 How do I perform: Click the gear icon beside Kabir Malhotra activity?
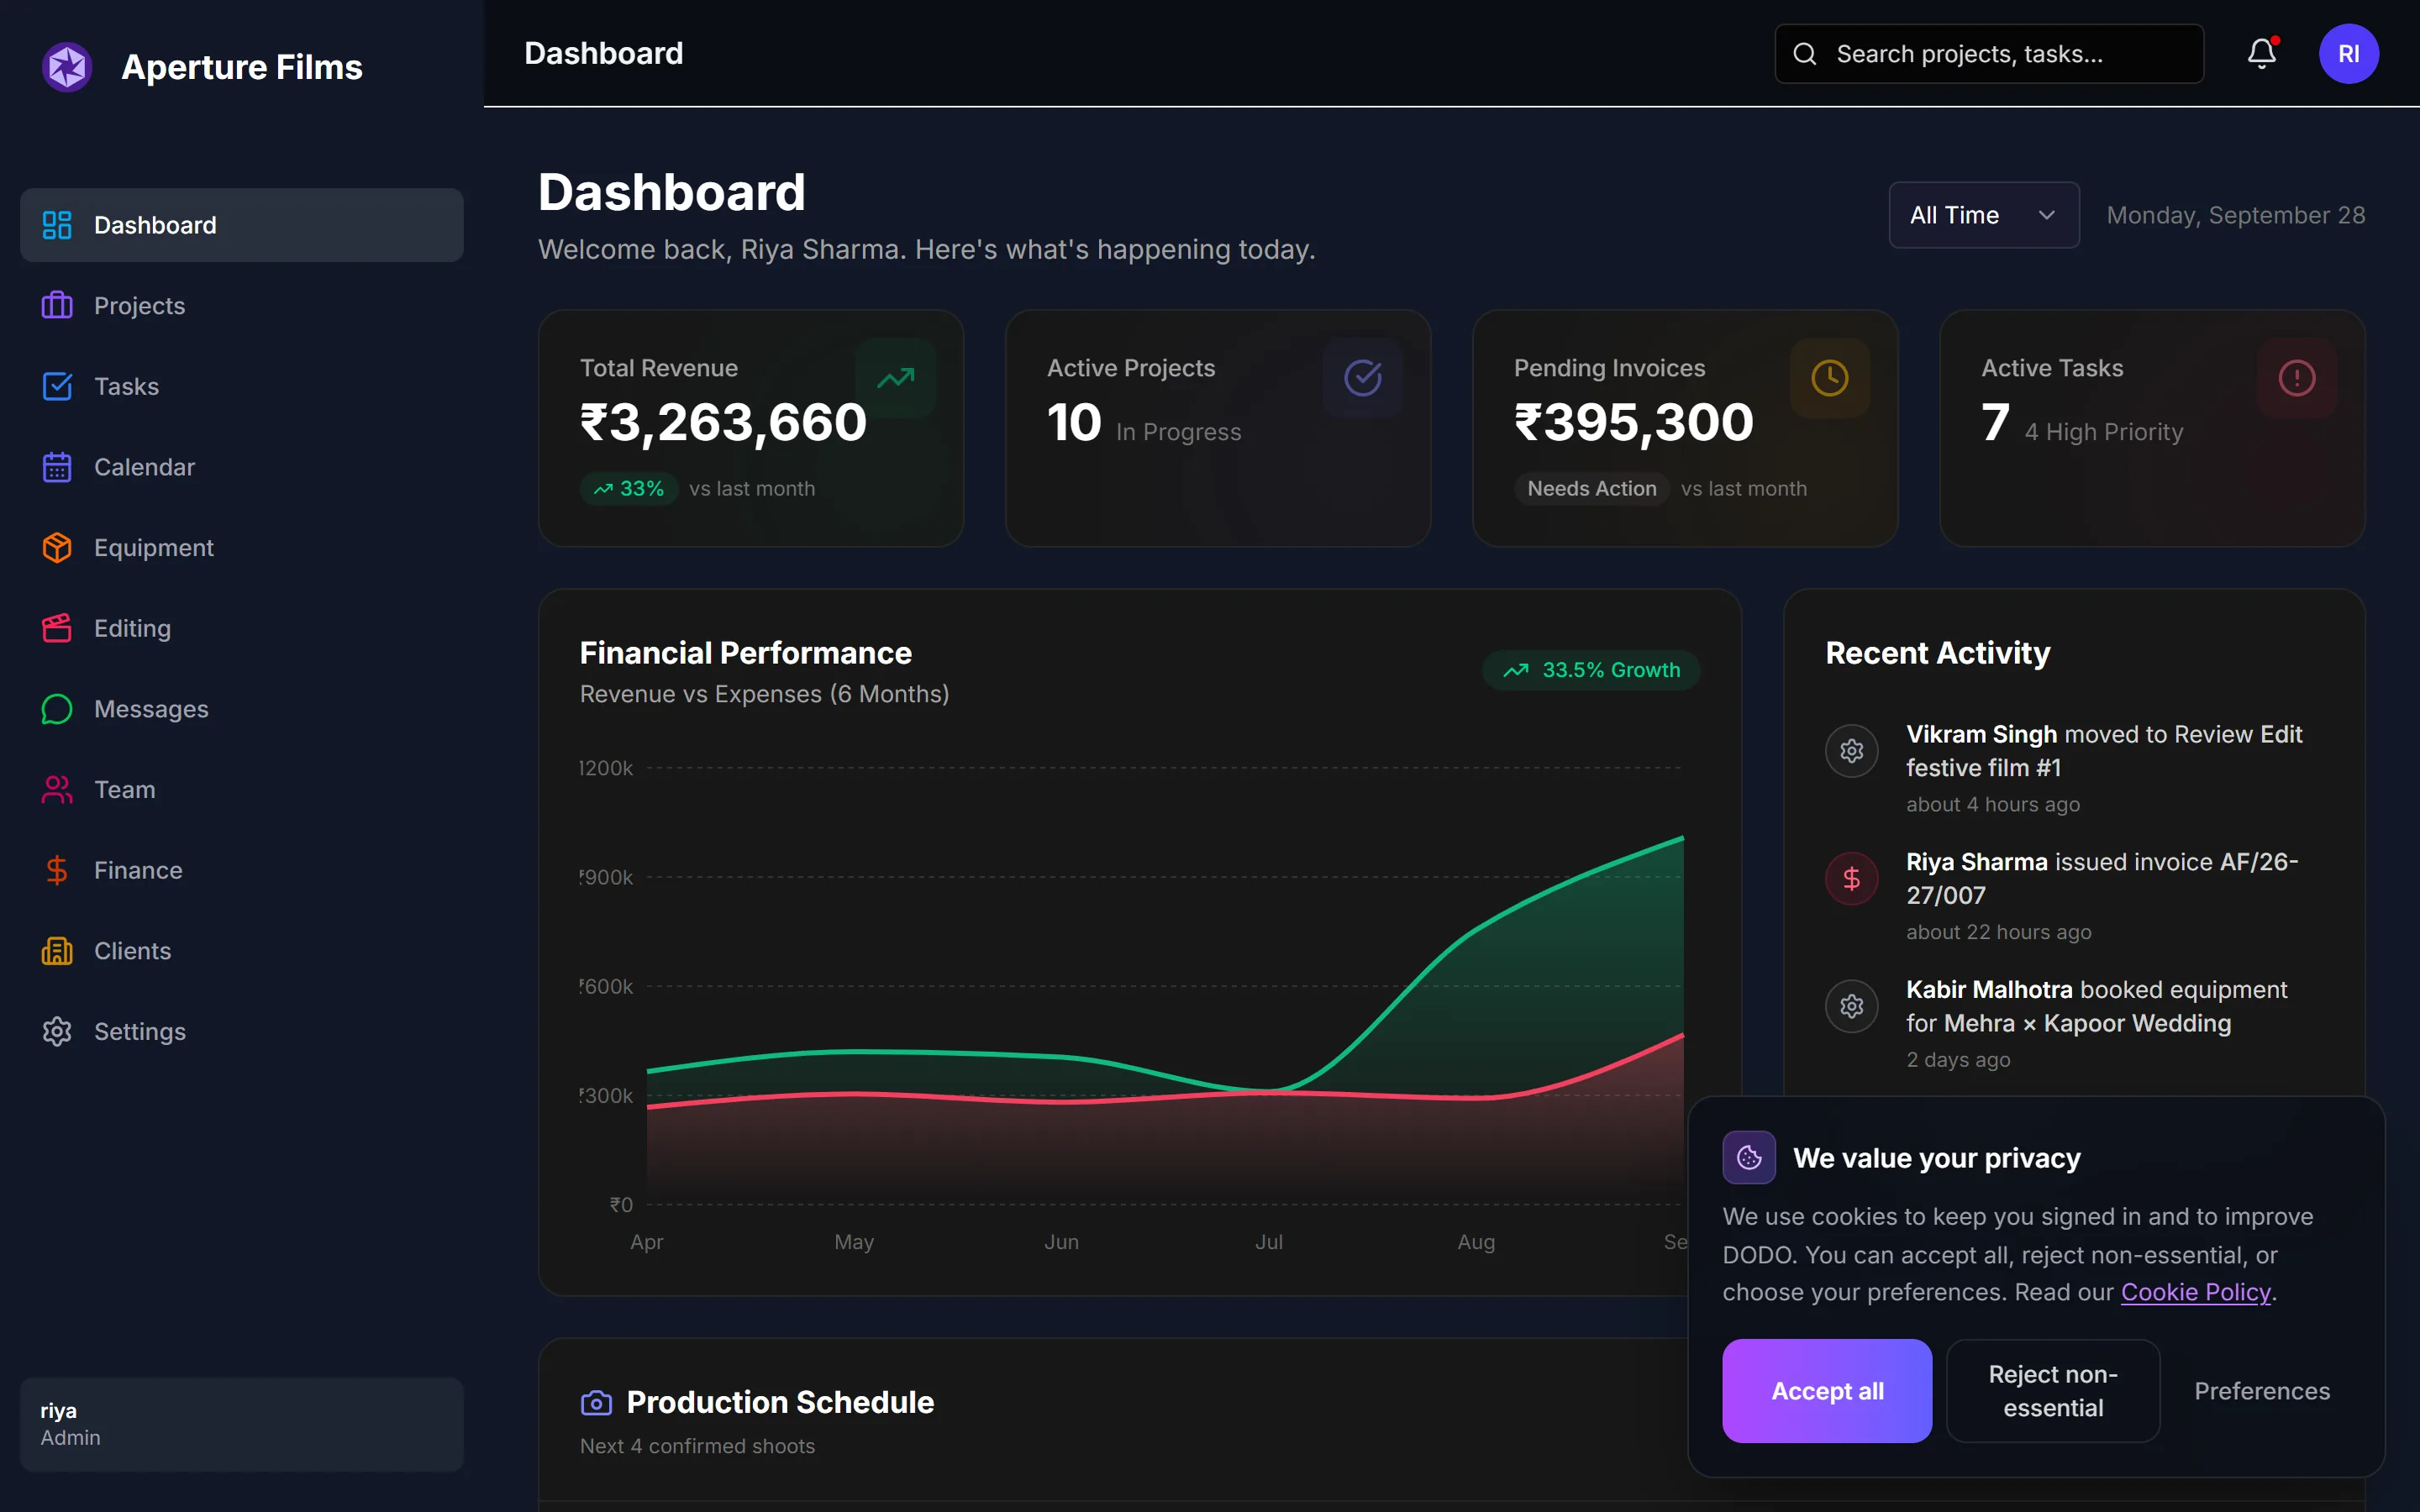point(1852,1006)
